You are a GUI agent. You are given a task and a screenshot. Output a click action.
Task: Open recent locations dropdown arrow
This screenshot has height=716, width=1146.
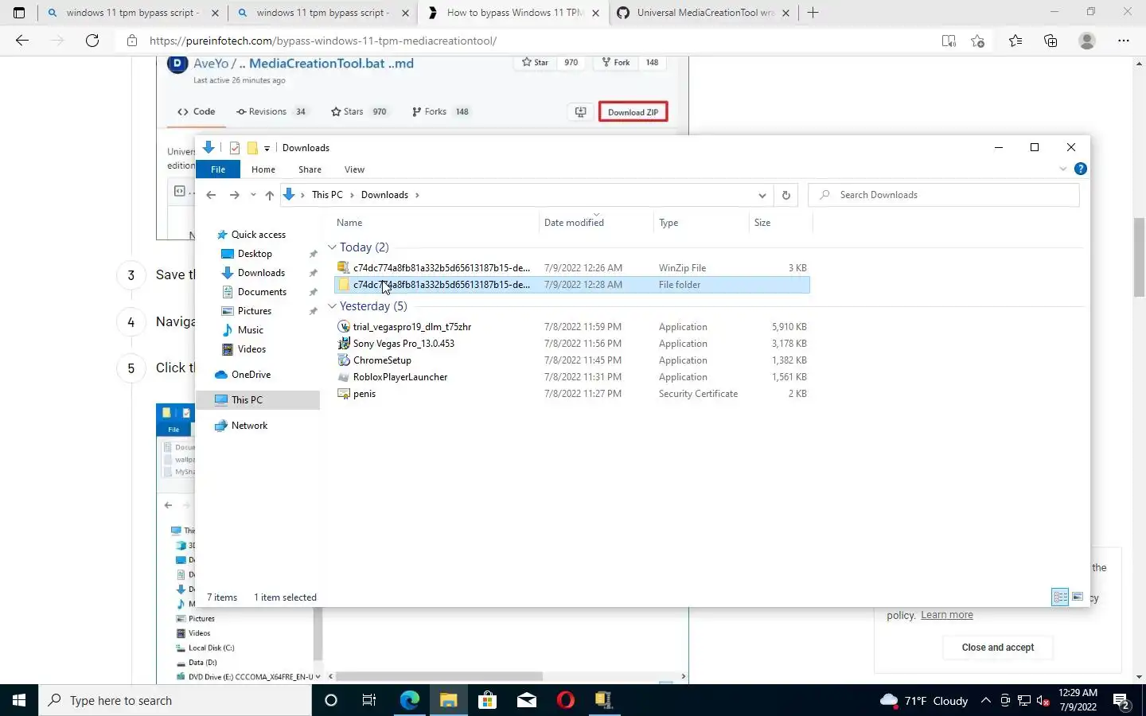(x=253, y=195)
